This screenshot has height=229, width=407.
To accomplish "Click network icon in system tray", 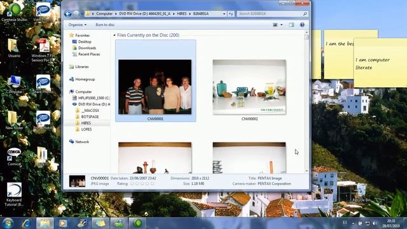I will tap(368, 223).
